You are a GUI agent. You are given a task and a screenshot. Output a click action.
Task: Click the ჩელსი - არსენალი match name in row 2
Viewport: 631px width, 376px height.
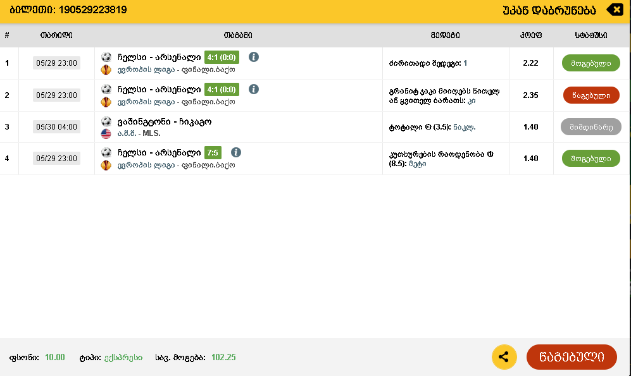coord(159,89)
